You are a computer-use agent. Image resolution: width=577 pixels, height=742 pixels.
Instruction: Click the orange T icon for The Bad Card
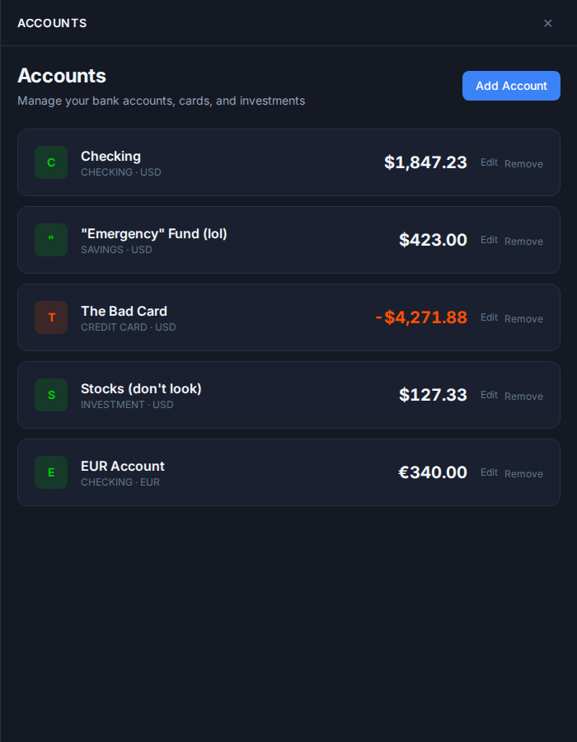coord(51,317)
